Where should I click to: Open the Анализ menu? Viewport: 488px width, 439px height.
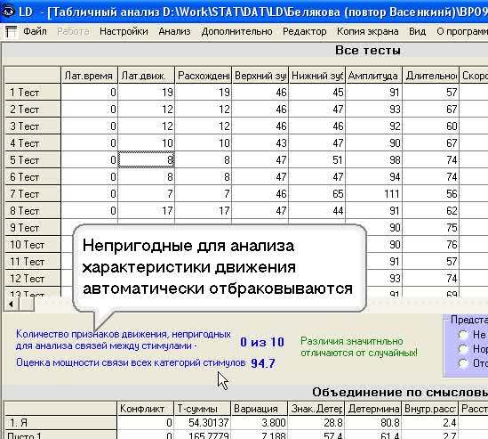174,31
